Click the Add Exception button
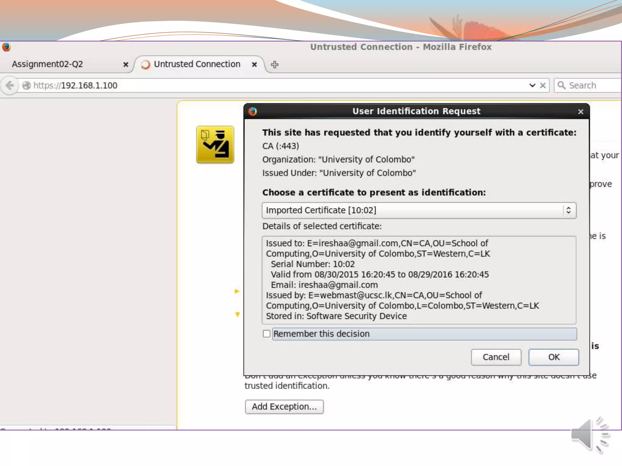The width and height of the screenshot is (622, 466). 284,407
